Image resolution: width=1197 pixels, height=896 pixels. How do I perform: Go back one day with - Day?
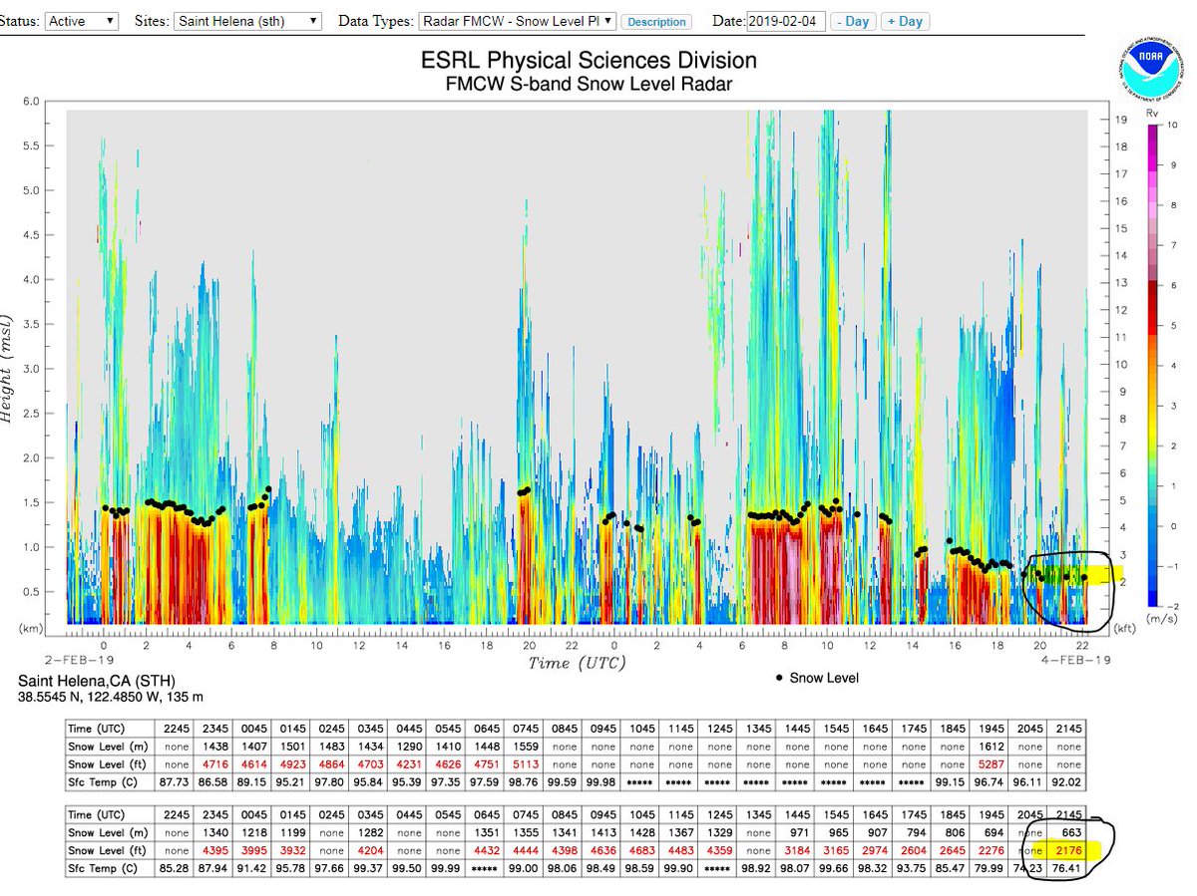pyautogui.click(x=853, y=21)
